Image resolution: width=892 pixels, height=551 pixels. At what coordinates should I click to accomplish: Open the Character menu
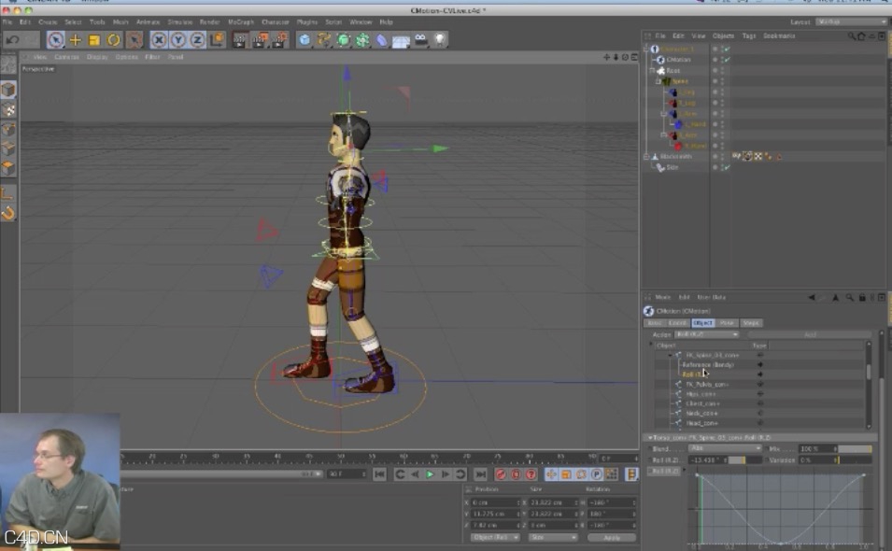tap(274, 21)
